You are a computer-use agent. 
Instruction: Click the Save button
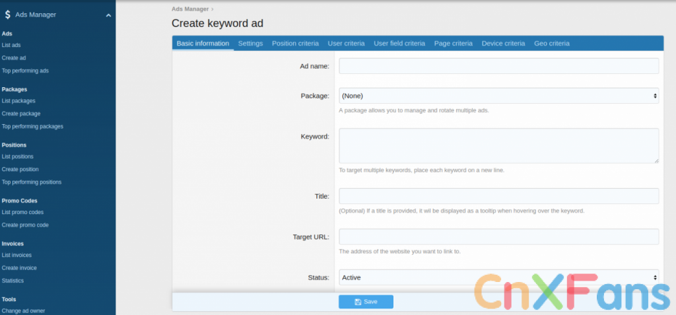click(x=366, y=302)
